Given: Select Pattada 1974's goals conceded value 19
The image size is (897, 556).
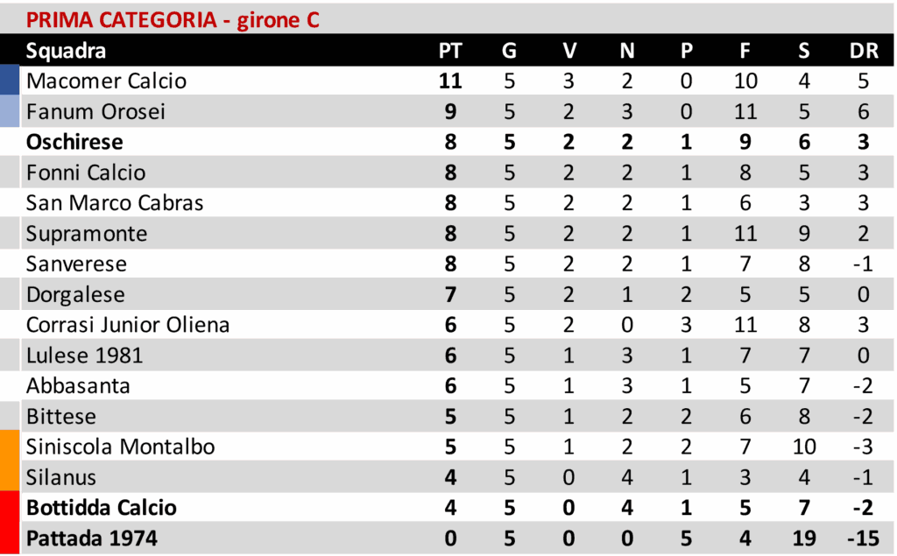Looking at the screenshot, I should 804,538.
